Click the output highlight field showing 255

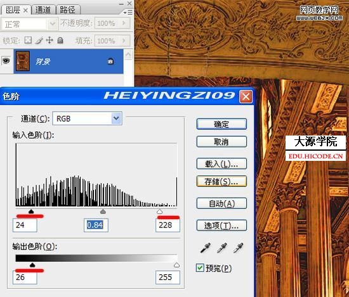tap(168, 277)
